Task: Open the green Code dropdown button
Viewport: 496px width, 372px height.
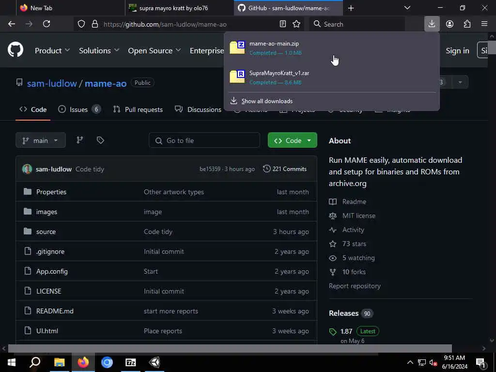Action: click(x=292, y=140)
